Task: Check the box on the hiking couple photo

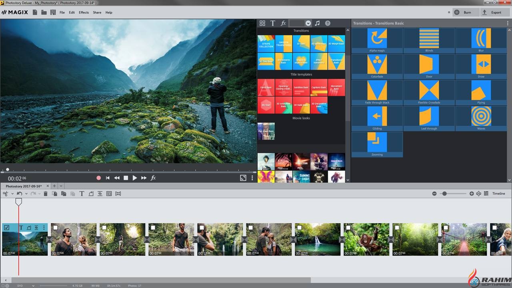Action: (x=56, y=228)
